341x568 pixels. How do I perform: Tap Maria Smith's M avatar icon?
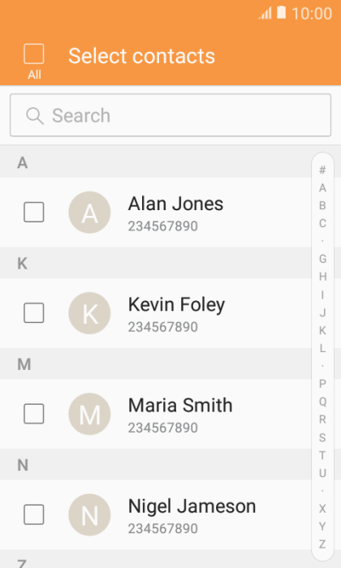click(x=89, y=414)
